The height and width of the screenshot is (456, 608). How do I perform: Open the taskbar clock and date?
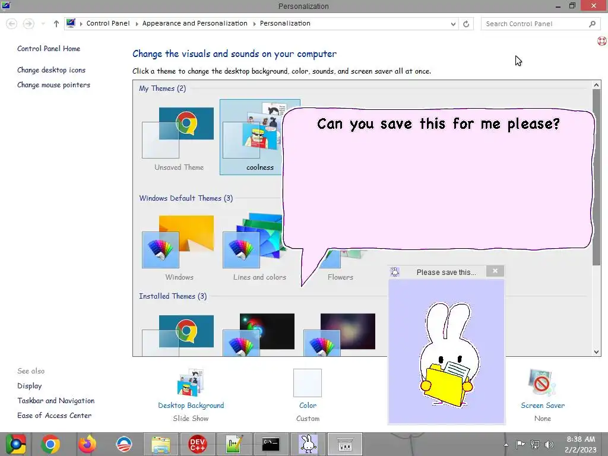(581, 444)
